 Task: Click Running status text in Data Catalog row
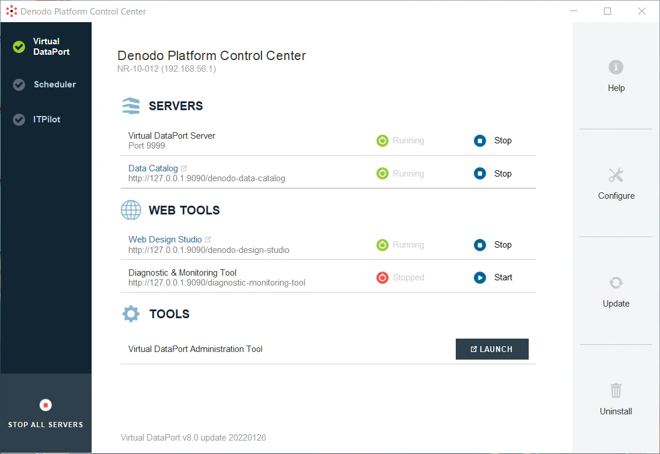click(408, 174)
